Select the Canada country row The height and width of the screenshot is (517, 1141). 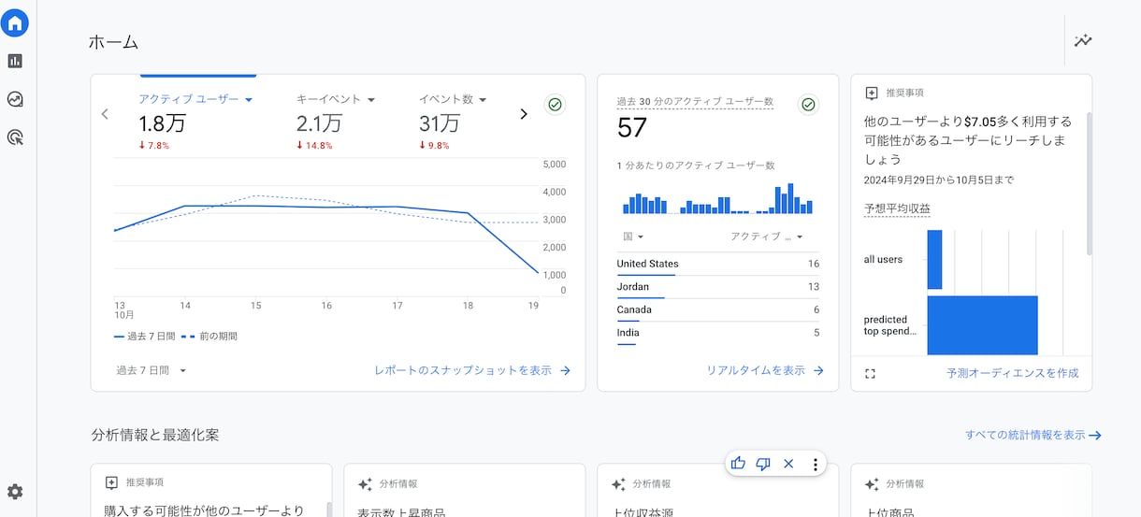click(718, 309)
